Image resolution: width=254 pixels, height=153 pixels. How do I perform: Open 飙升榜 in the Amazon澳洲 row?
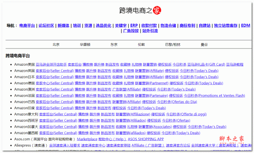point(91,89)
